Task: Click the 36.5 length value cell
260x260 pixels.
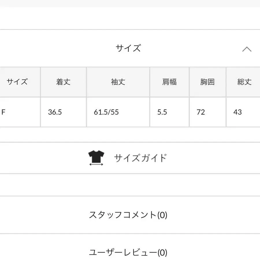Action: click(55, 112)
